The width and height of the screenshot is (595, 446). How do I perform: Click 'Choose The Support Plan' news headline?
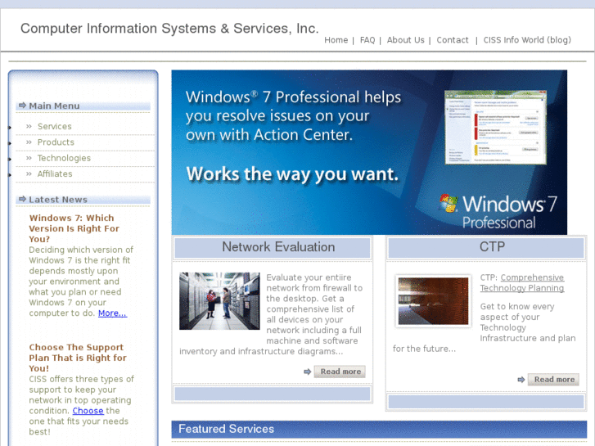click(78, 358)
